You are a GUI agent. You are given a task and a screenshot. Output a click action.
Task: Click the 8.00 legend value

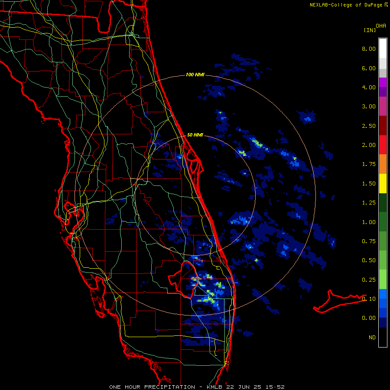pyautogui.click(x=369, y=49)
